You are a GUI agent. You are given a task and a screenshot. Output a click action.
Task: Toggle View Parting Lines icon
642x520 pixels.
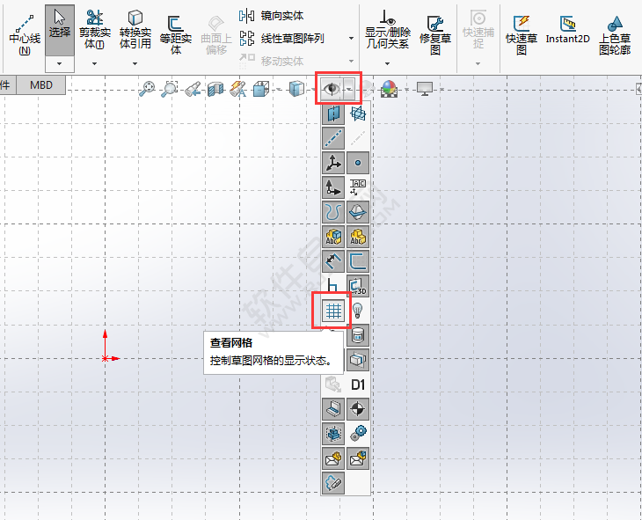click(358, 212)
